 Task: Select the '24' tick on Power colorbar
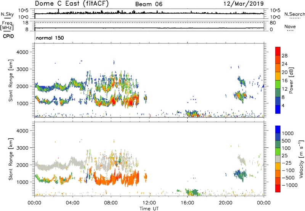click(284, 64)
